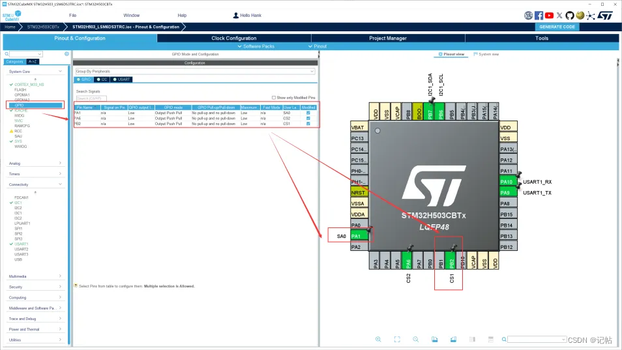Open the peripheral search combo box dropdown
Screen dimensions: 622x350
40,54
